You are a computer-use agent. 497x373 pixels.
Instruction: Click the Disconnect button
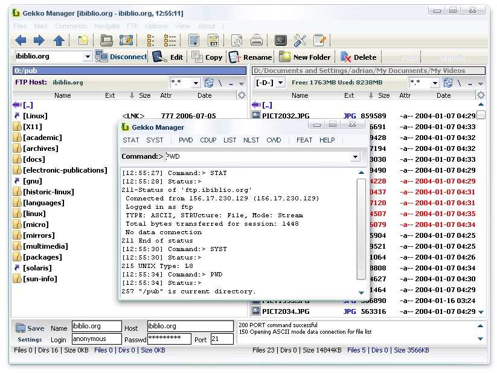[x=121, y=57]
